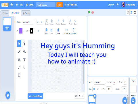Click Choose a Backdrop button
The width and height of the screenshot is (138, 104).
click(133, 101)
